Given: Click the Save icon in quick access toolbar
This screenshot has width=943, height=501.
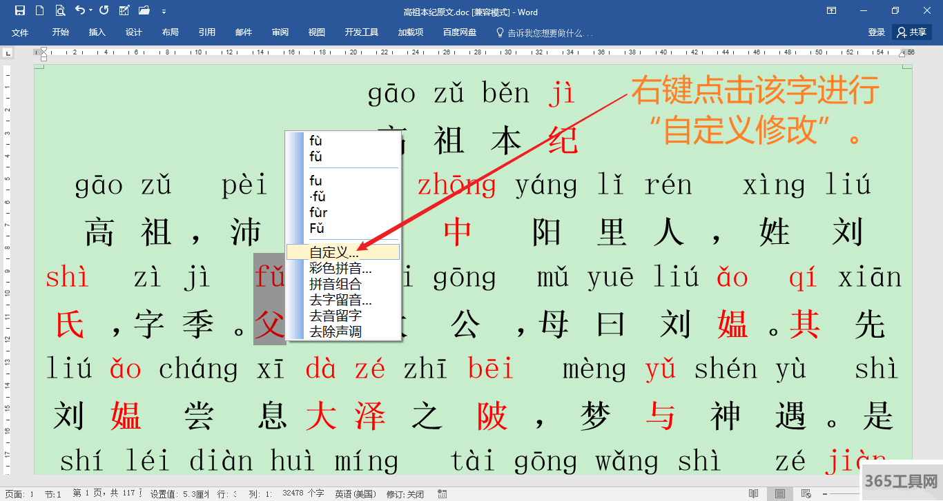Looking at the screenshot, I should click(x=20, y=10).
